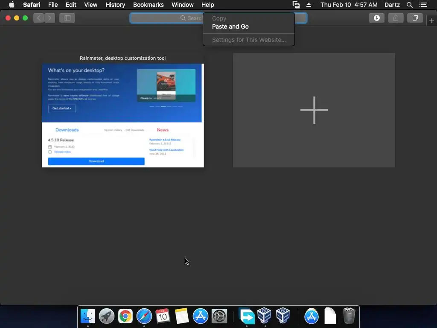Click the large new tab plus tile

pyautogui.click(x=314, y=110)
